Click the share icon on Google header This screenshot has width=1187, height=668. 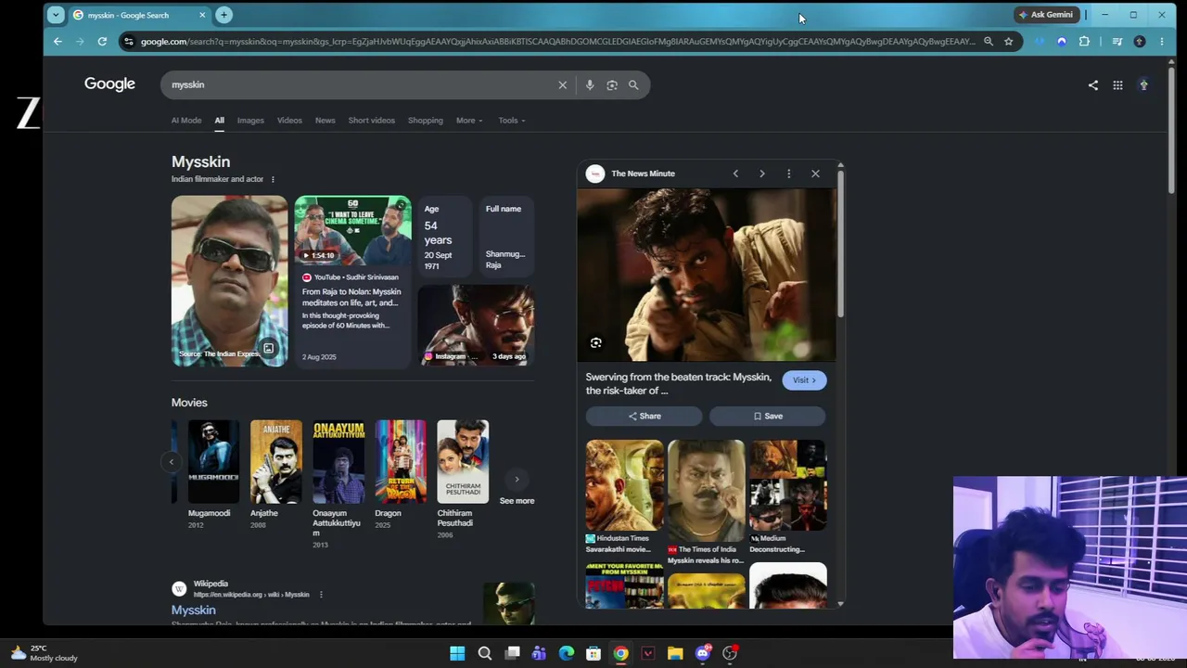tap(1093, 85)
